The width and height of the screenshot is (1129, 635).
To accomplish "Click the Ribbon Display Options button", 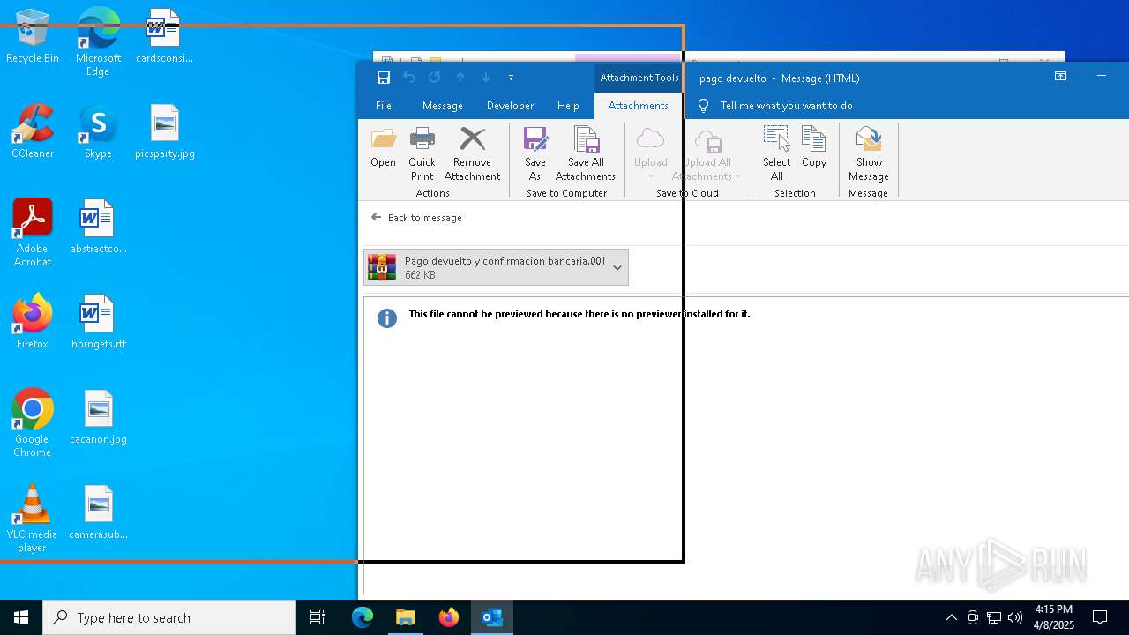I will coord(1061,77).
